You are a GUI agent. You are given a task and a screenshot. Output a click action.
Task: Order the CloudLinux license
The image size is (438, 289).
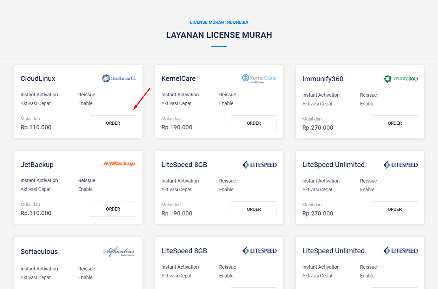tap(113, 123)
